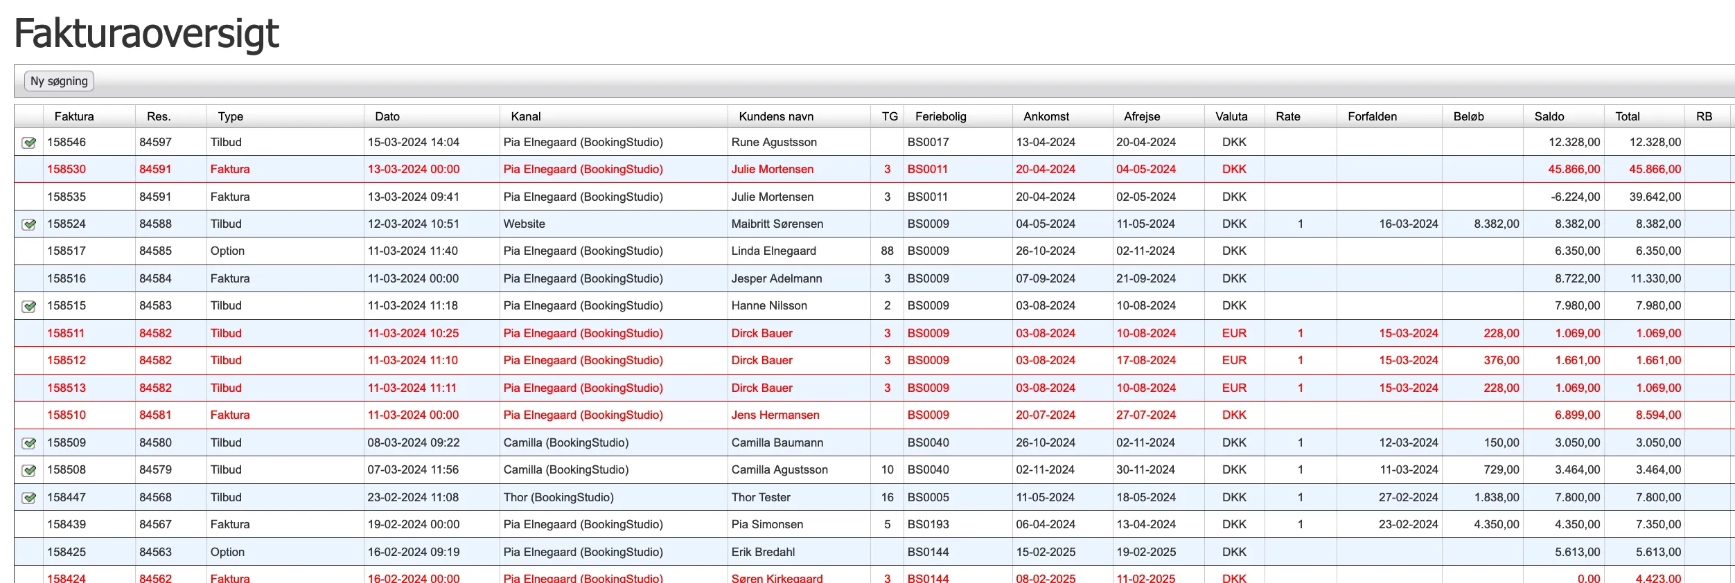Open invoice number 158530
Image resolution: width=1735 pixels, height=583 pixels.
[x=67, y=169]
